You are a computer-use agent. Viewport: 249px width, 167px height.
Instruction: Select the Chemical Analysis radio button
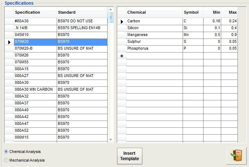click(6, 152)
